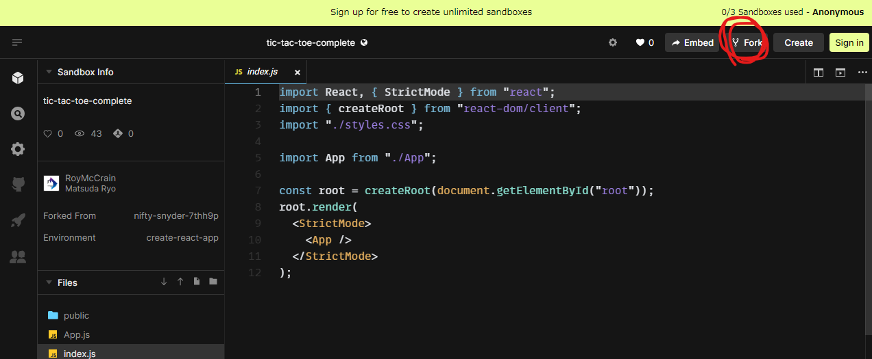The height and width of the screenshot is (359, 872).
Task: Open App.js in the file tree
Action: tap(76, 334)
